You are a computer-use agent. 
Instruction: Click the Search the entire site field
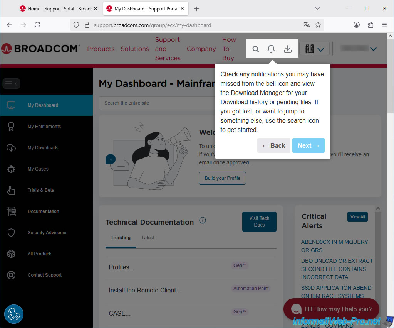(x=158, y=103)
